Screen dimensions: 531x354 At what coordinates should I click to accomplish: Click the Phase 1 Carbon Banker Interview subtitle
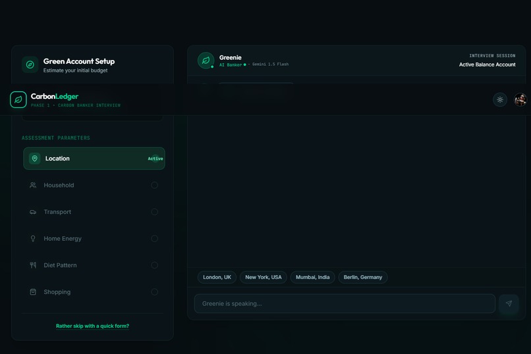pyautogui.click(x=76, y=105)
